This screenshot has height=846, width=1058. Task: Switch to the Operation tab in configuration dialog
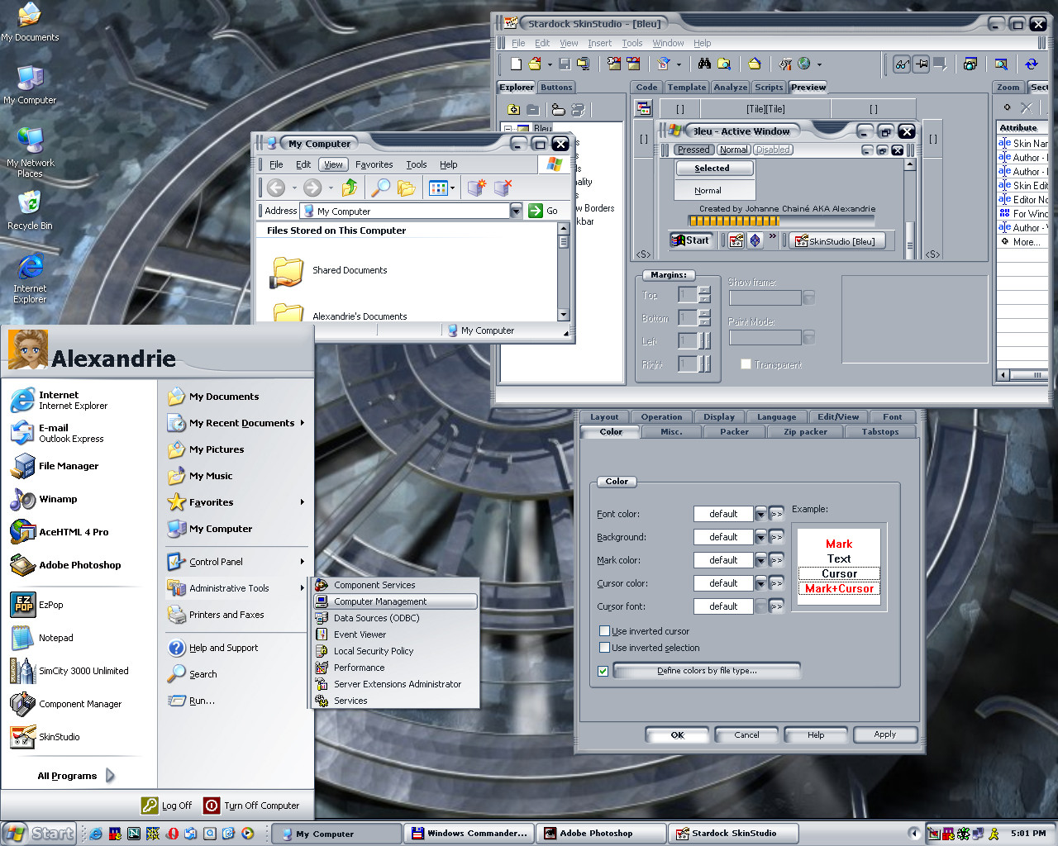click(x=661, y=417)
